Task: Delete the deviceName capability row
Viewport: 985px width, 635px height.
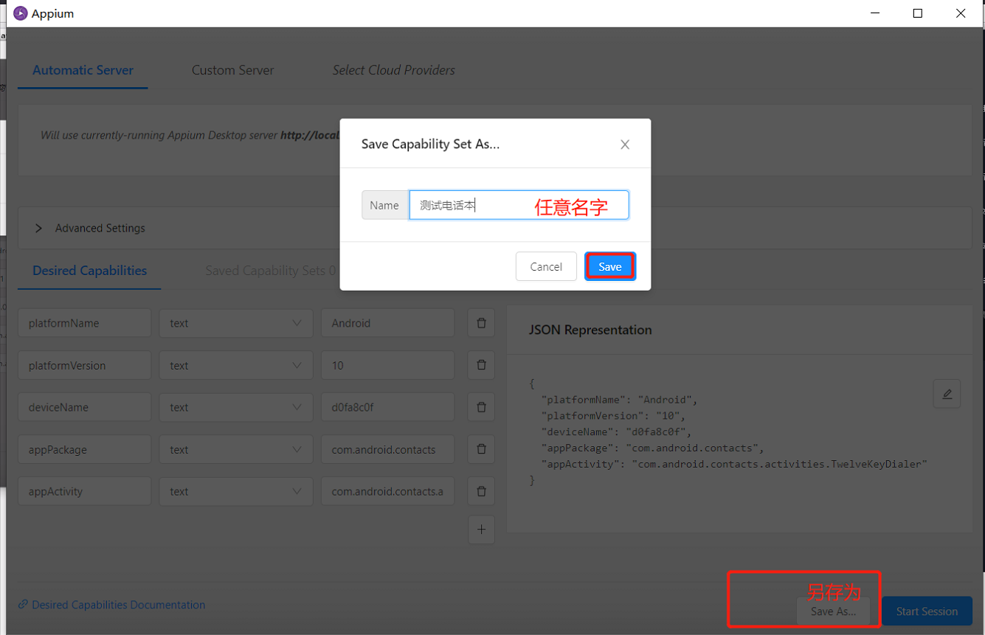Action: tap(481, 407)
